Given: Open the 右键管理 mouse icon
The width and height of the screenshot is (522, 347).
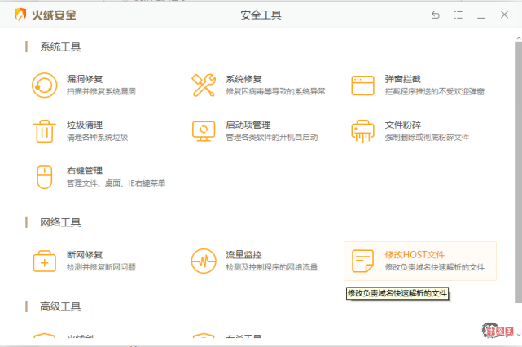Looking at the screenshot, I should pos(44,177).
